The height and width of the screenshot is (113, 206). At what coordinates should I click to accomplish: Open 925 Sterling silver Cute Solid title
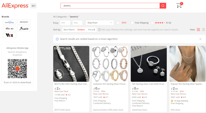pyautogui.click(x=149, y=84)
